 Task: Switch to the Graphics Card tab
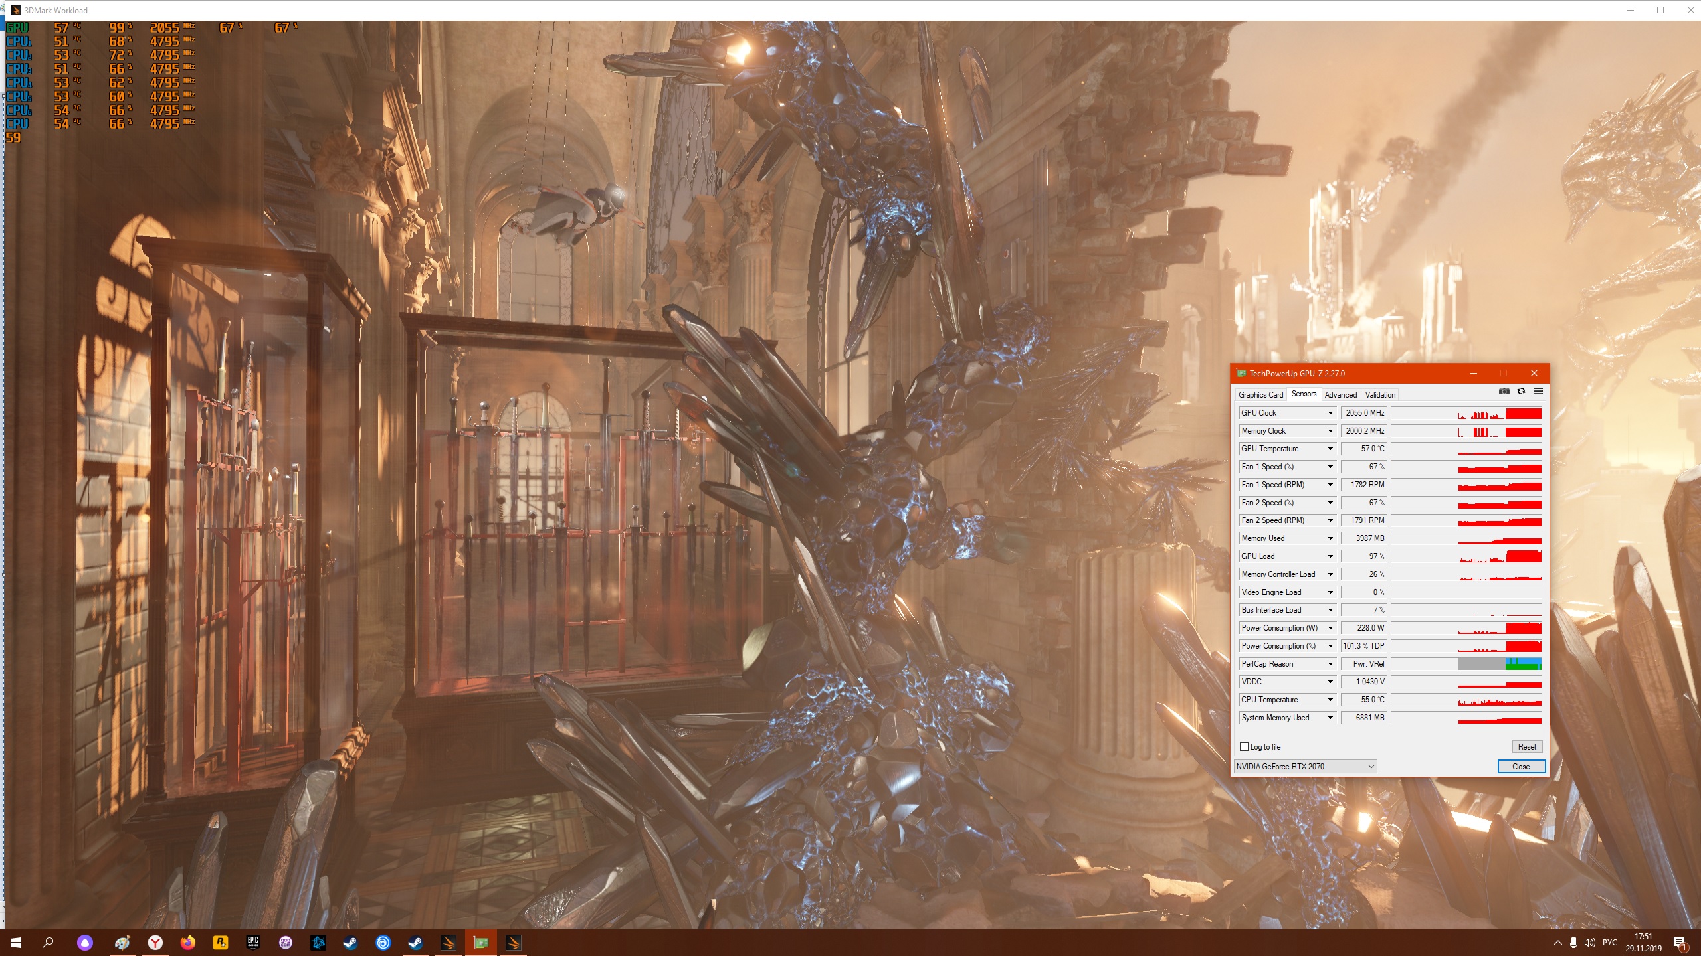tap(1260, 395)
